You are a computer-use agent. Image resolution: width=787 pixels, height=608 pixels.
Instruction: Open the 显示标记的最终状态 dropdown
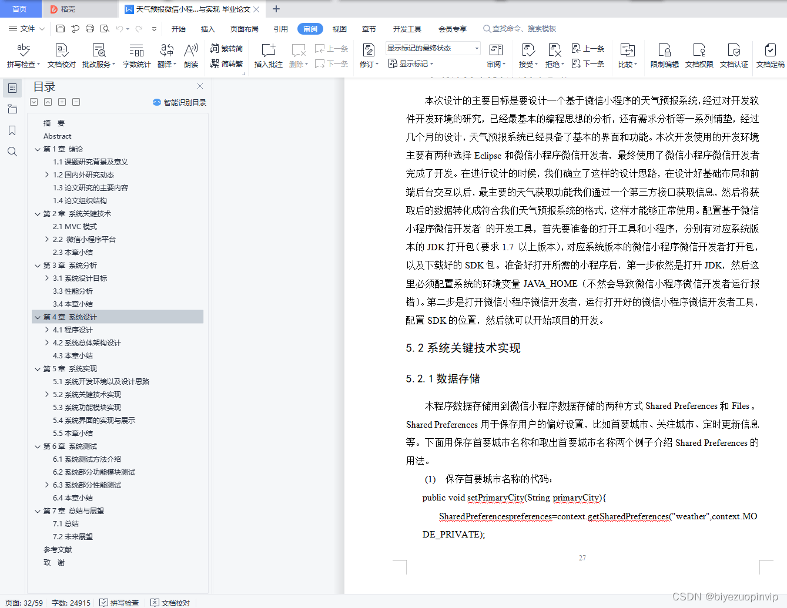pyautogui.click(x=433, y=48)
